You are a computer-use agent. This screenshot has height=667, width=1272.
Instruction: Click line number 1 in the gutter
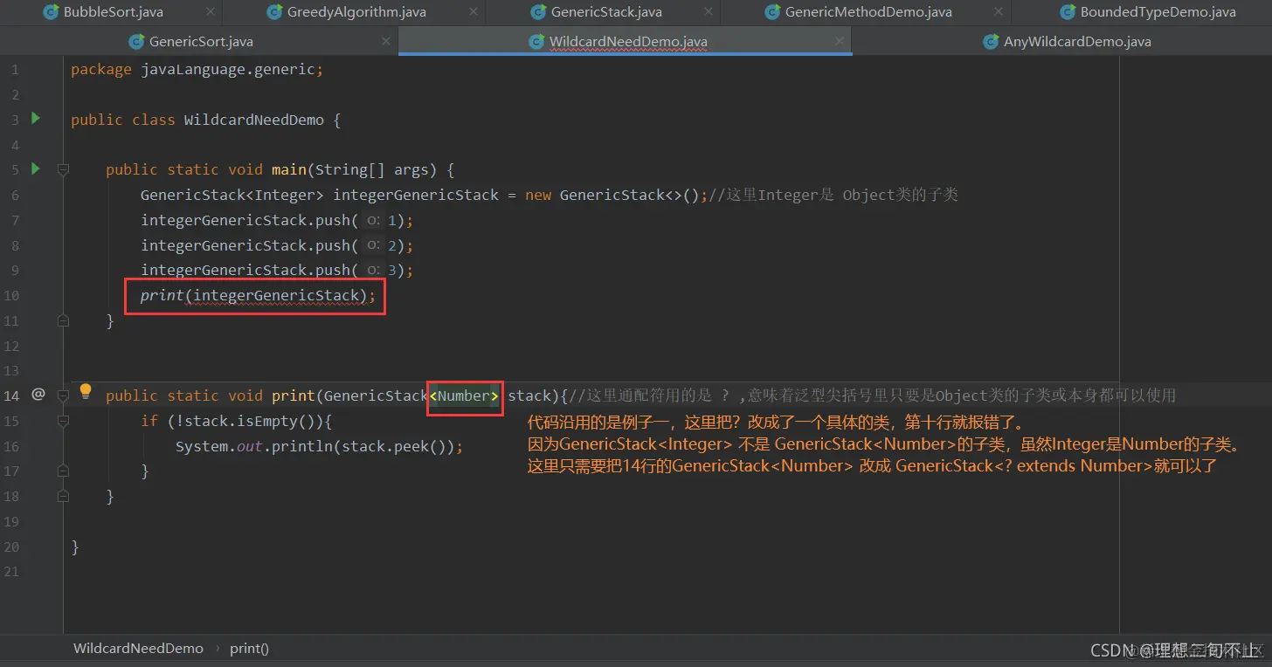[x=15, y=69]
